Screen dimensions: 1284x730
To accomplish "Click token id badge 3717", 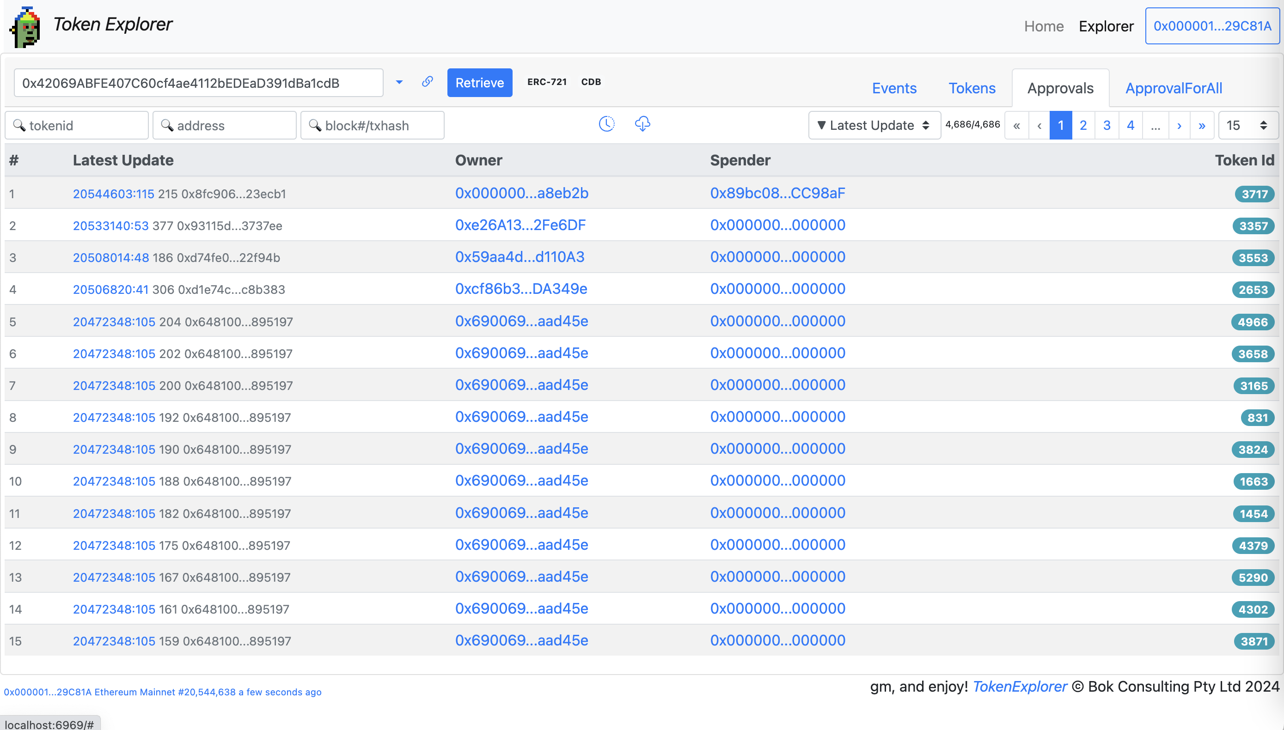I will (x=1254, y=194).
